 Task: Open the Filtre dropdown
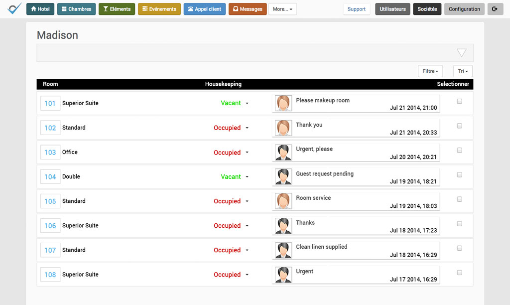pos(430,71)
